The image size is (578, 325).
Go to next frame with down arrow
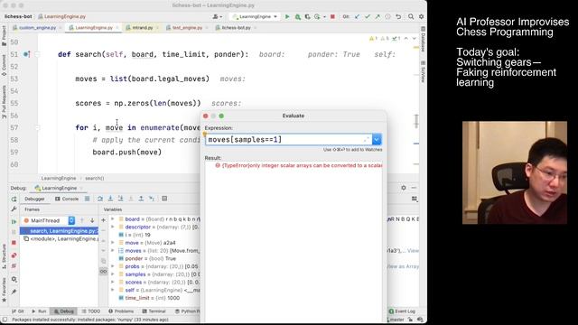click(x=92, y=220)
